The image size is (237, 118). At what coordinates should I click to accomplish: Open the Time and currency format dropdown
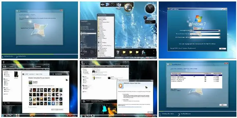pos(205,34)
